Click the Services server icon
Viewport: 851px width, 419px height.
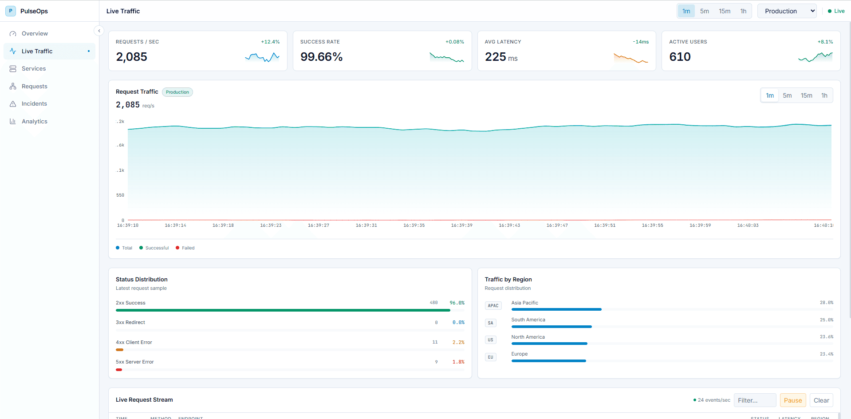click(13, 69)
